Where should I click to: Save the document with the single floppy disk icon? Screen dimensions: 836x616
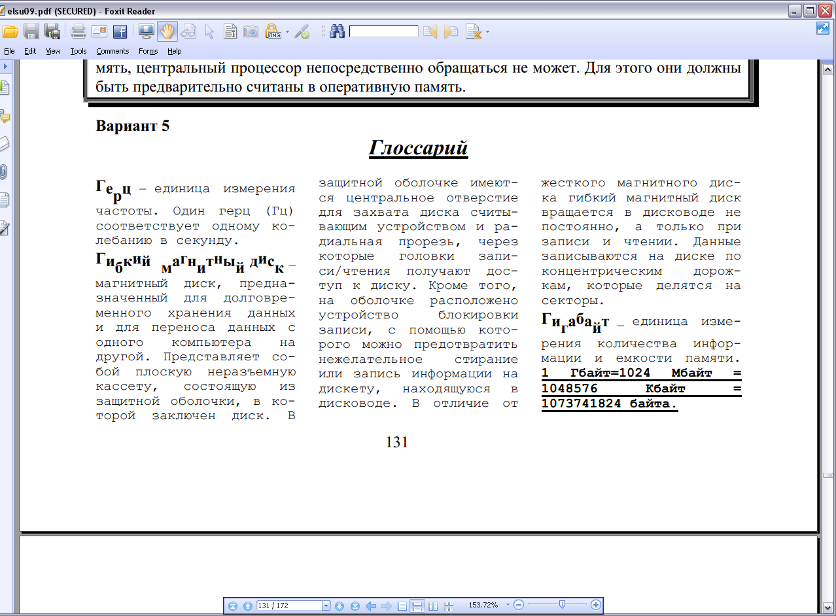pyautogui.click(x=31, y=31)
